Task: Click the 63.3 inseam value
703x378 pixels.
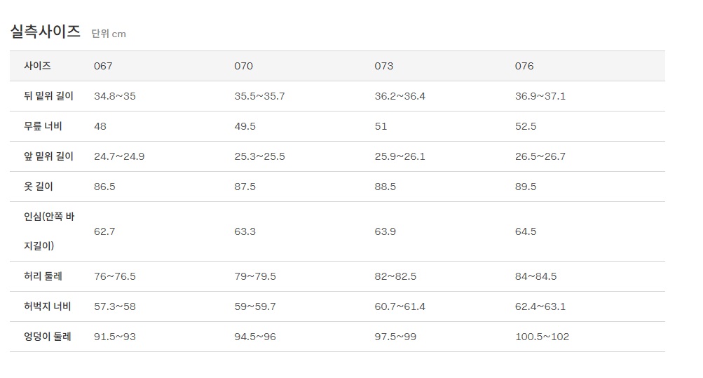Action: click(245, 231)
